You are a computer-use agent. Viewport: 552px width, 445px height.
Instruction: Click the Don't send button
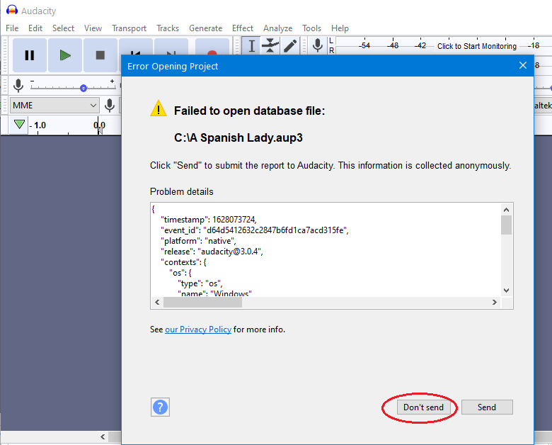tap(423, 407)
